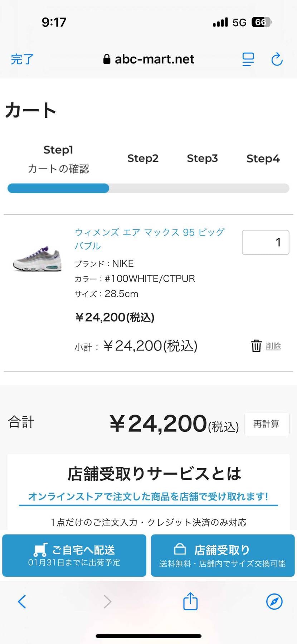Tap 完了 to close the browser
This screenshot has height=644, width=297.
(22, 59)
